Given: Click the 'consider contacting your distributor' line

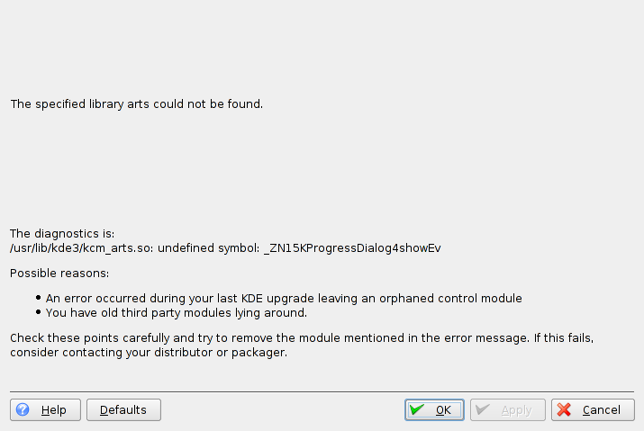Looking at the screenshot, I should click(149, 352).
